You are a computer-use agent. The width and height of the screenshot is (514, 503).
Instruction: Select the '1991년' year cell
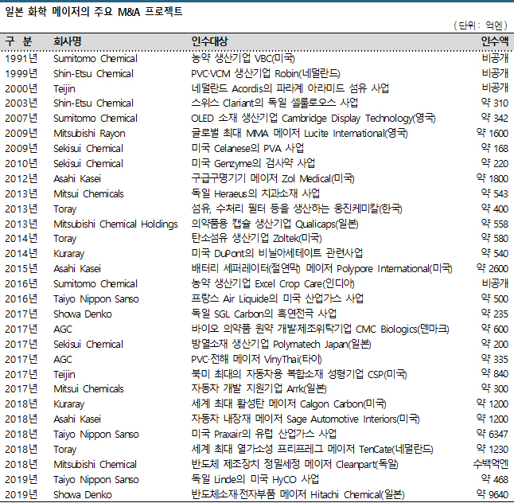click(21, 58)
